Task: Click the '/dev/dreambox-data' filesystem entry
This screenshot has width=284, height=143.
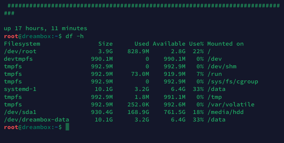Action: [36, 120]
